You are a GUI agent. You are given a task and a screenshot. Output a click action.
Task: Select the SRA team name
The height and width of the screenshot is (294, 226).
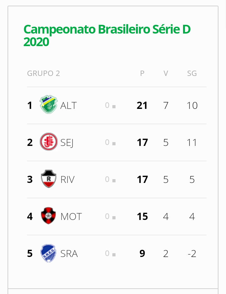click(x=69, y=254)
